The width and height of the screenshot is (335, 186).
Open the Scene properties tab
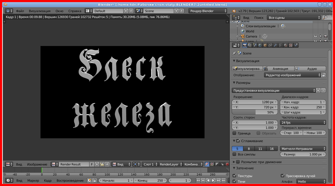(255, 45)
